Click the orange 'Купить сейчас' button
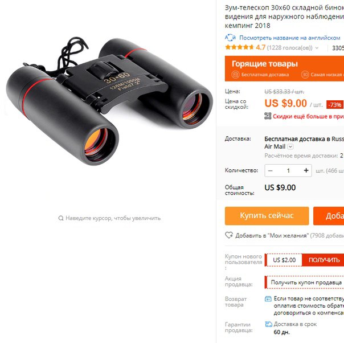Viewport: 344px width, 343px height. [x=267, y=216]
